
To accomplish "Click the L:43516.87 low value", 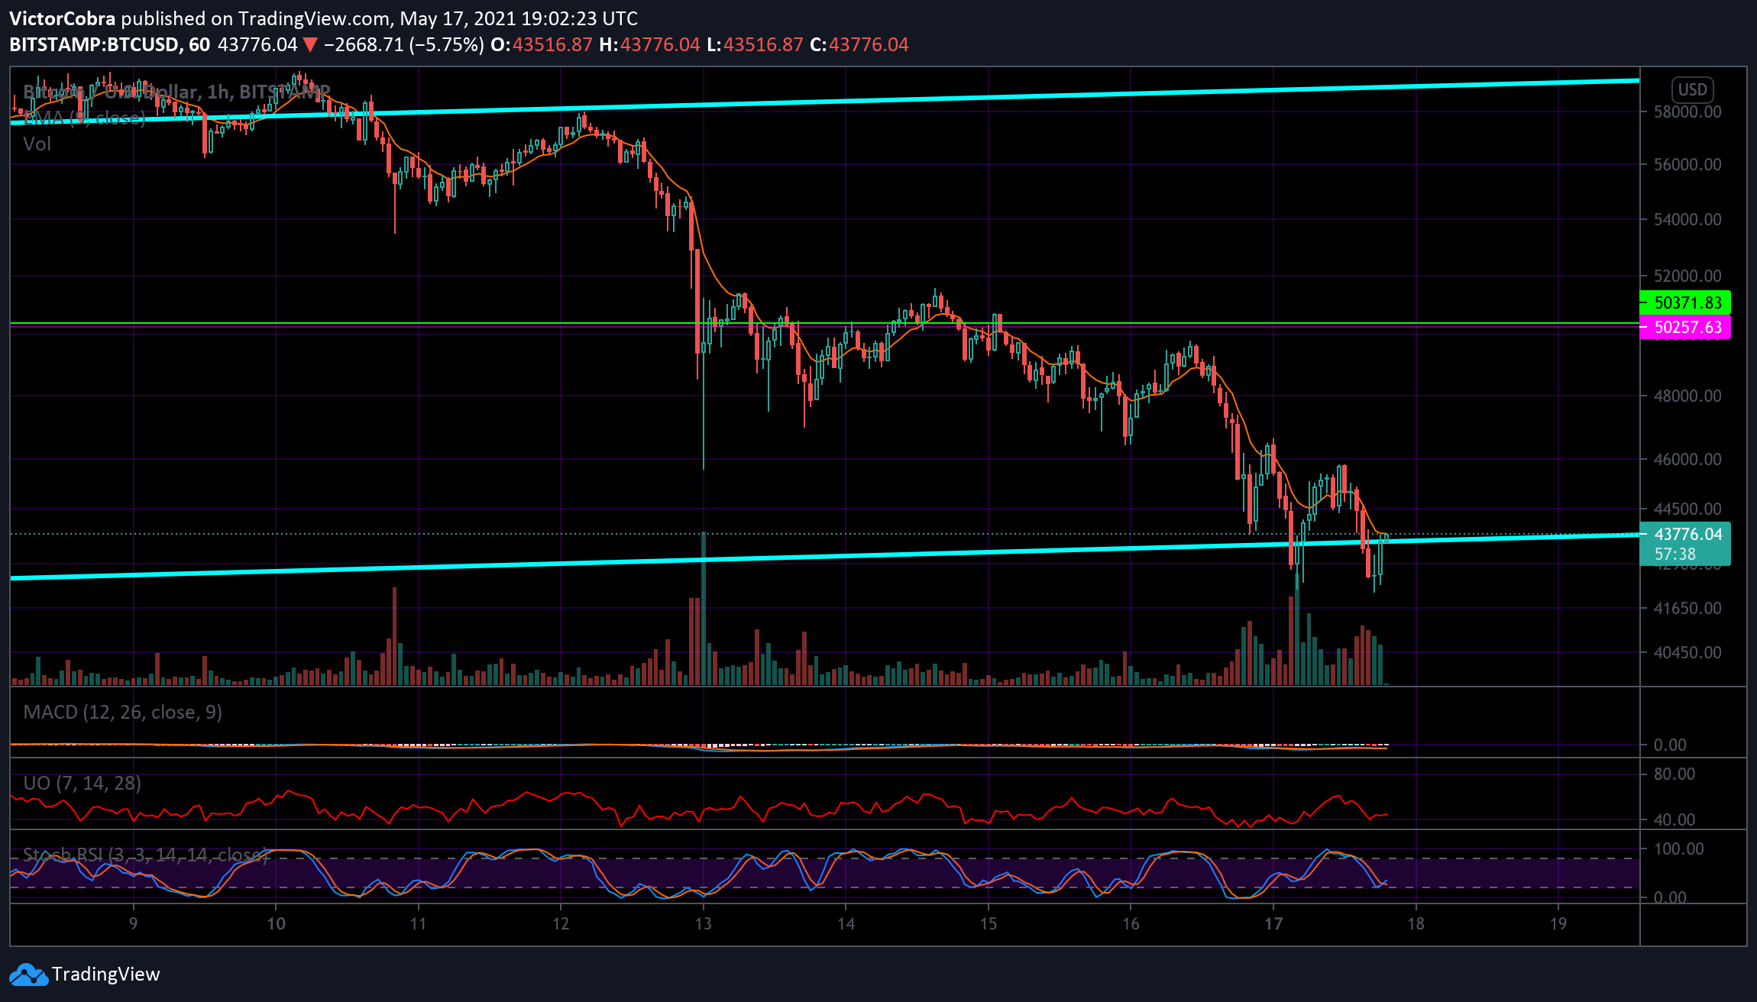I will (x=755, y=44).
